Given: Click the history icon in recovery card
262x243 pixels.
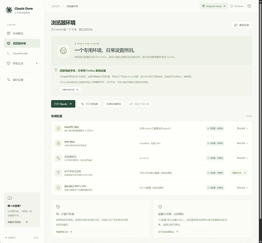Looking at the screenshot, I should click(58, 207).
